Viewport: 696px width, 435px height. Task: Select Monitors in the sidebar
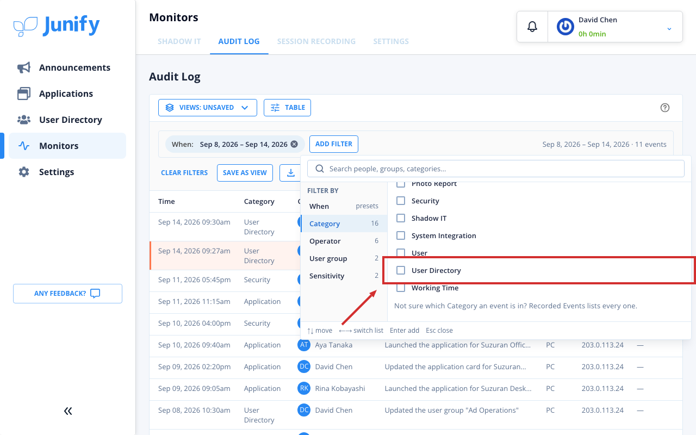point(67,146)
